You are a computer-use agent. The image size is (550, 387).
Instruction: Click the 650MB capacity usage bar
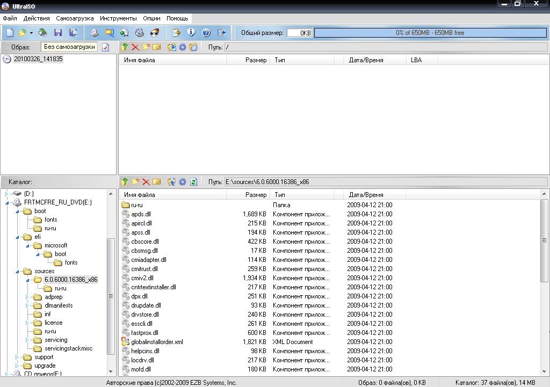coord(430,33)
